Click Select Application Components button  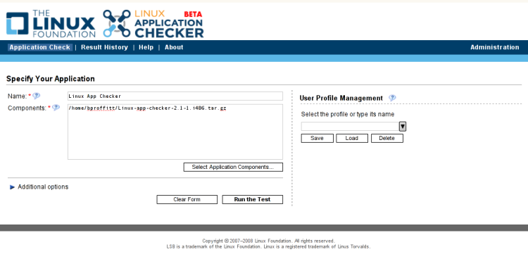[233, 167]
